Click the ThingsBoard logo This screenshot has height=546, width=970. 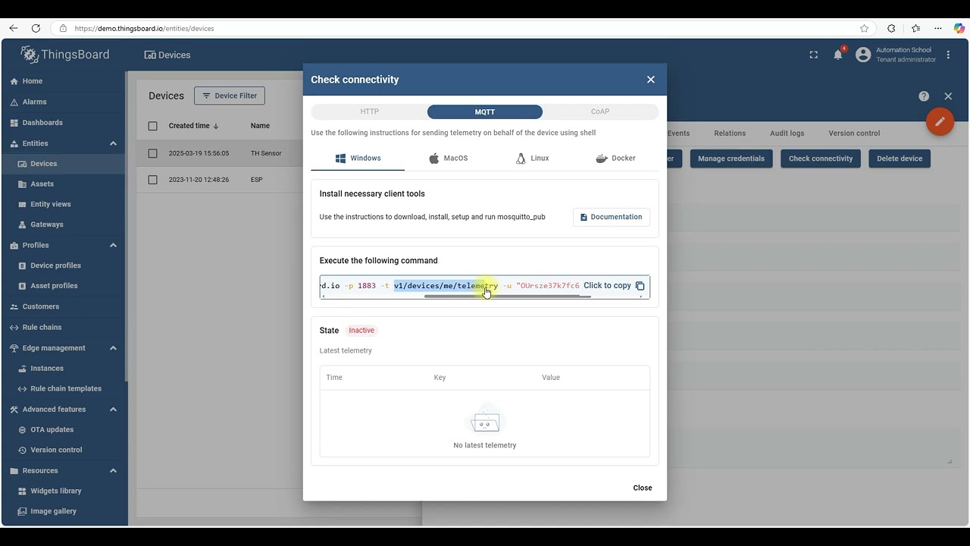[65, 55]
